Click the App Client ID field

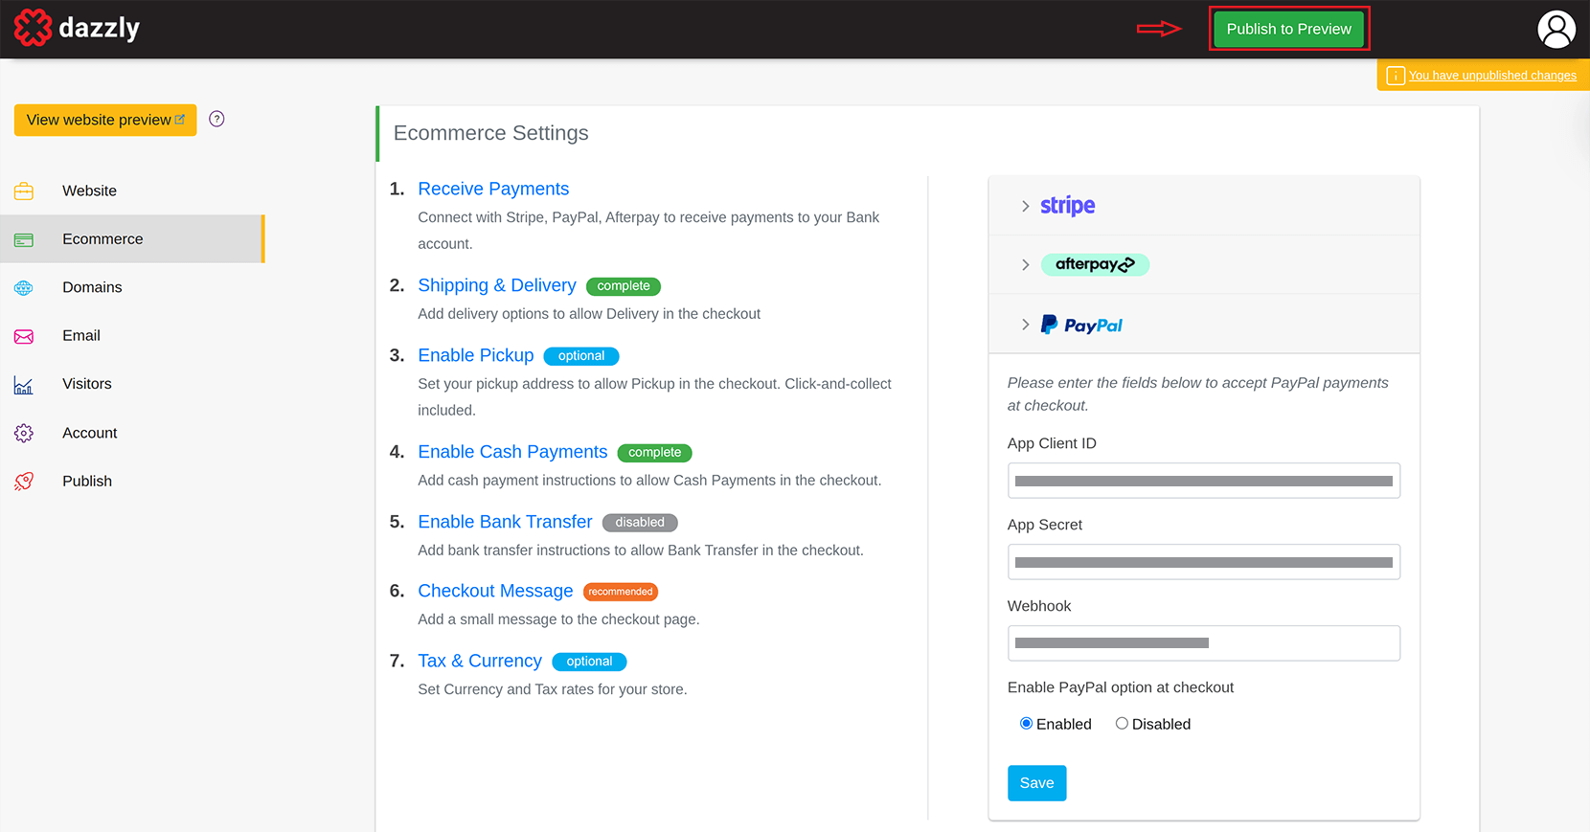[1203, 481]
